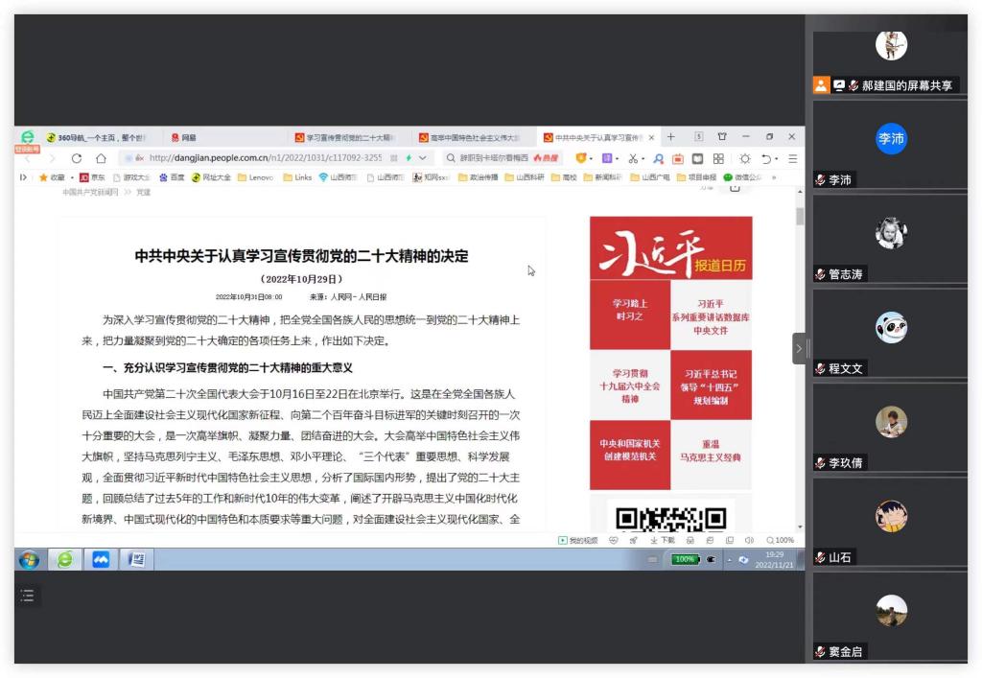Click the Windows Start orb
Image resolution: width=982 pixels, height=678 pixels.
(29, 559)
